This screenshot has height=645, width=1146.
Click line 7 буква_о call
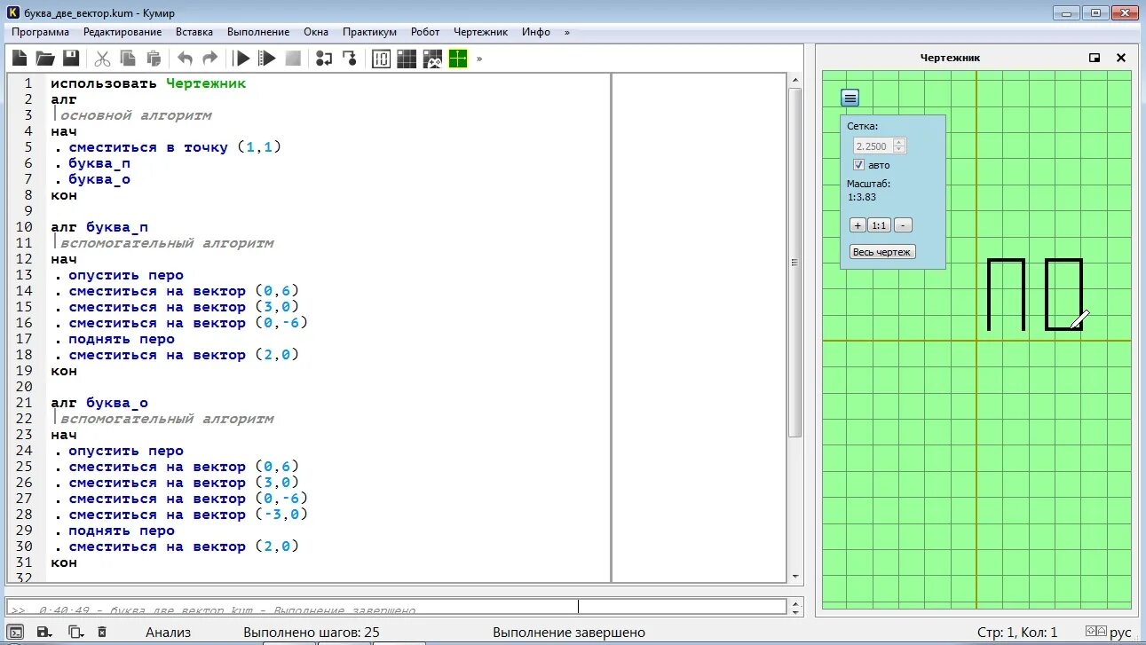click(99, 179)
